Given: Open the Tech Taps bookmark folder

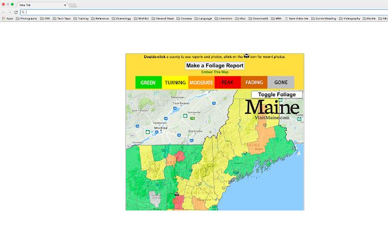Looking at the screenshot, I should 62,19.
